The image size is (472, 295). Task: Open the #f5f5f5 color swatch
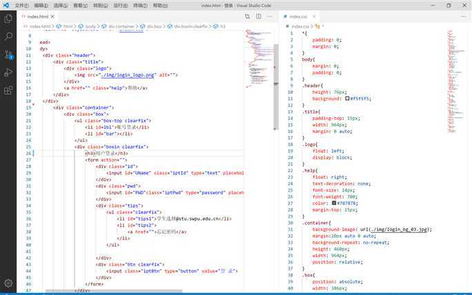click(347, 99)
